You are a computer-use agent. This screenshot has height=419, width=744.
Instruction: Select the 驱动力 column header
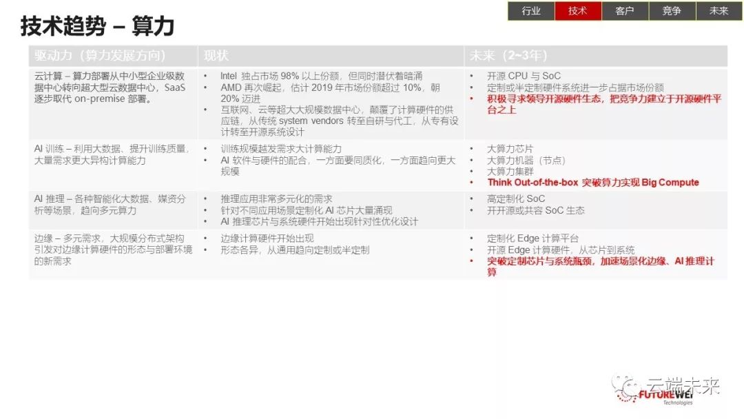[x=101, y=56]
